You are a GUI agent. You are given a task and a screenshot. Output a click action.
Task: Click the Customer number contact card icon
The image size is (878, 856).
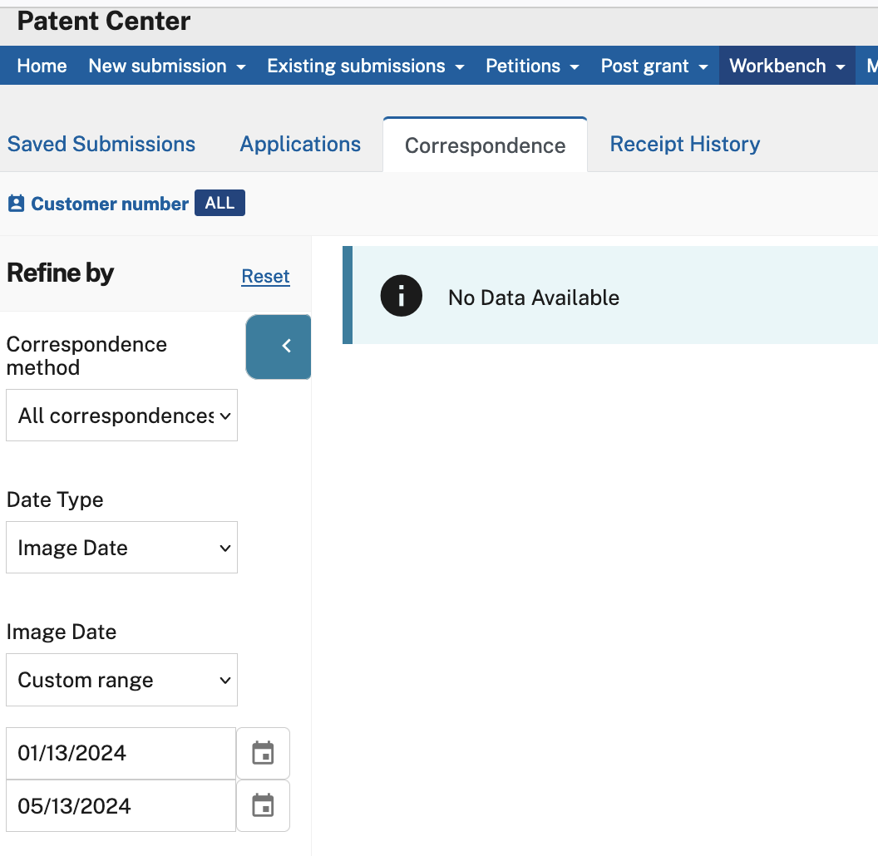point(17,204)
